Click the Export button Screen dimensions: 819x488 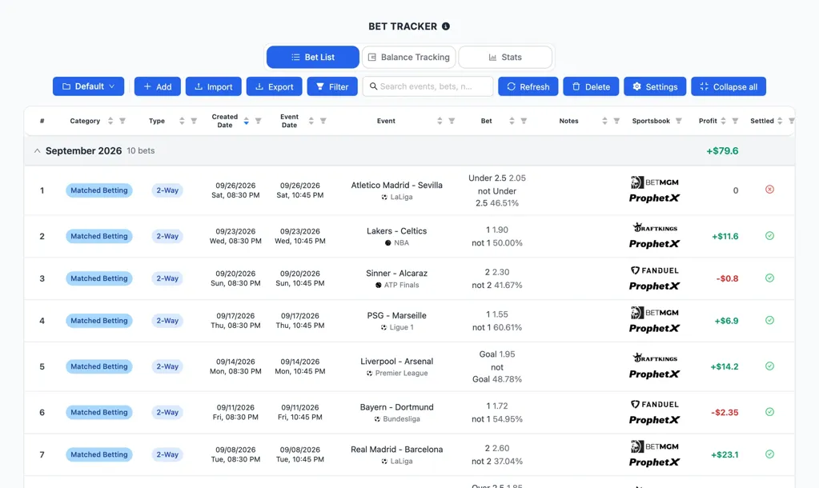click(x=275, y=86)
